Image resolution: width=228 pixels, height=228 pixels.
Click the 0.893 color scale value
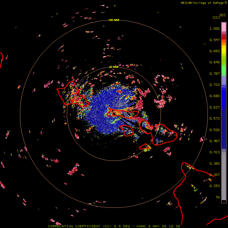[x=215, y=51]
